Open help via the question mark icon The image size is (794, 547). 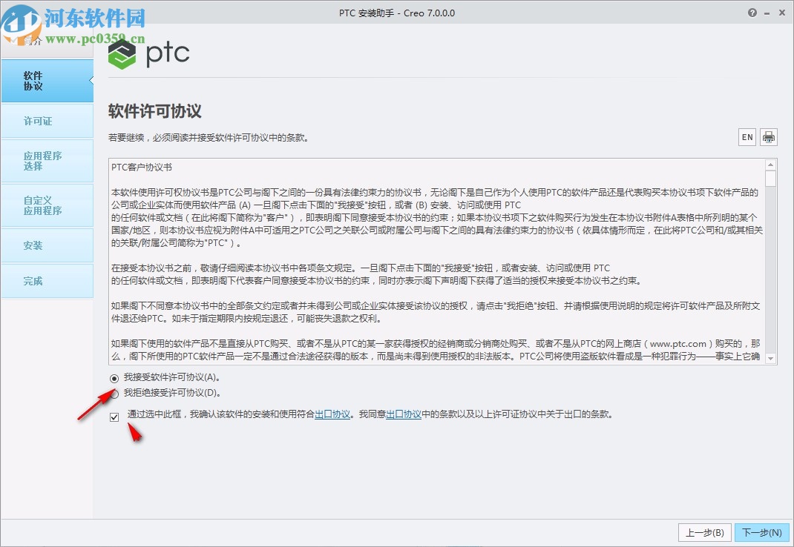point(752,13)
